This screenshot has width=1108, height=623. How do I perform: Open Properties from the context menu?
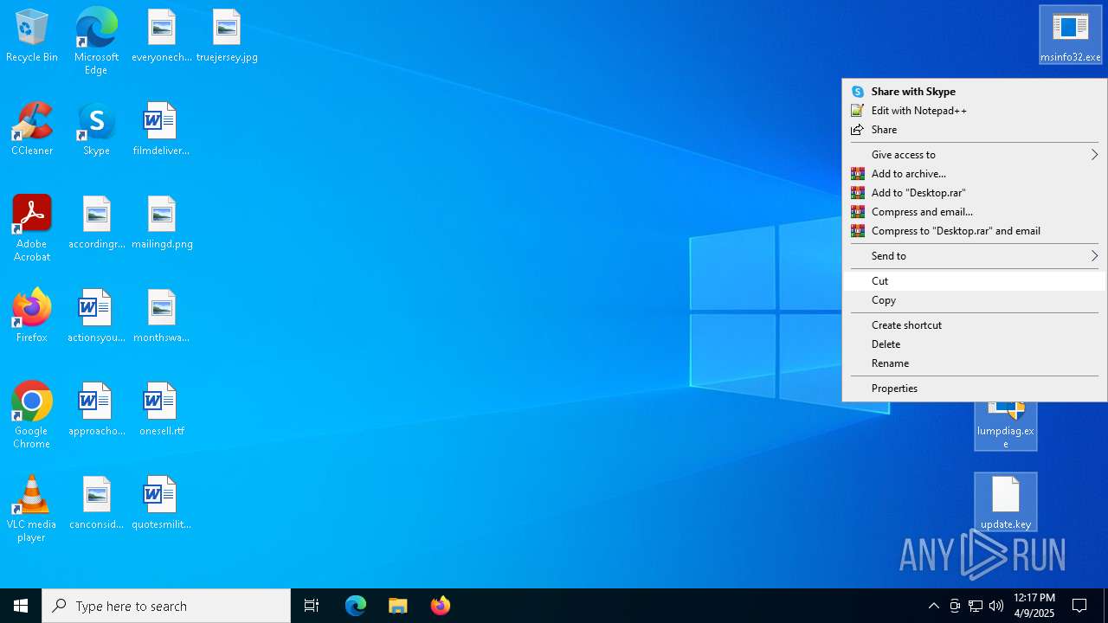pos(974,389)
